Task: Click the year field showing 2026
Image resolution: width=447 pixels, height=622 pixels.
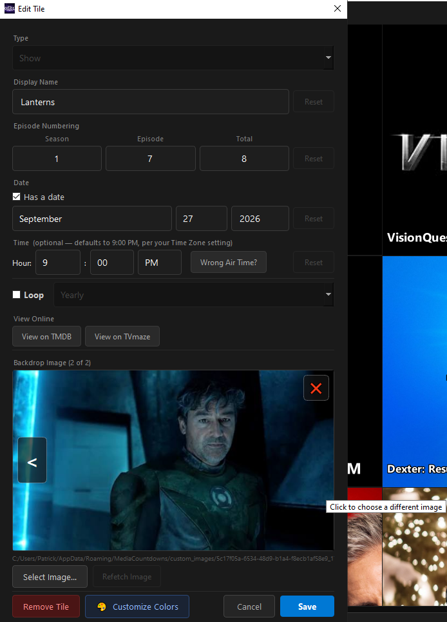Action: point(260,219)
